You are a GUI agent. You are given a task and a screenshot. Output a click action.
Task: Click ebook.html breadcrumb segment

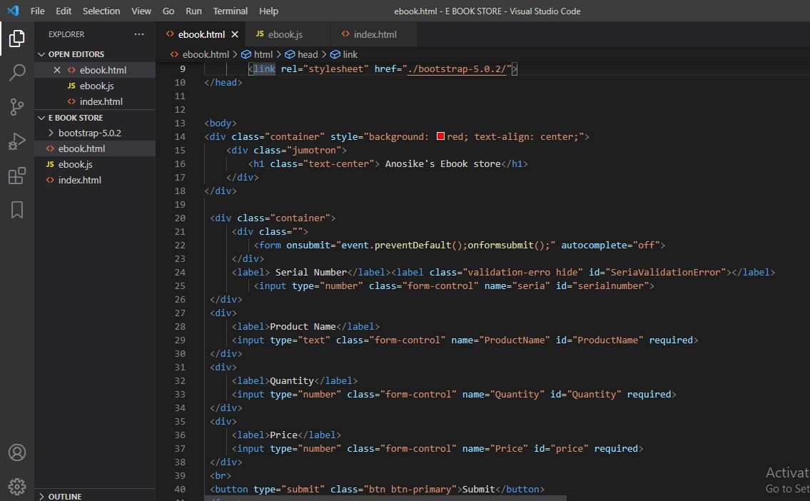tap(206, 54)
